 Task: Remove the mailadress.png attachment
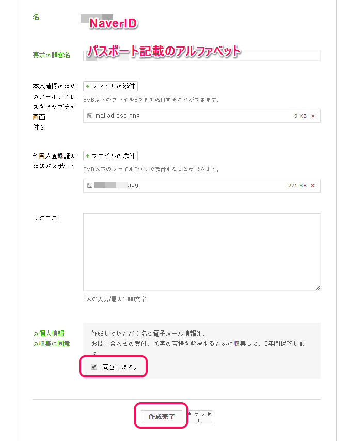click(313, 116)
